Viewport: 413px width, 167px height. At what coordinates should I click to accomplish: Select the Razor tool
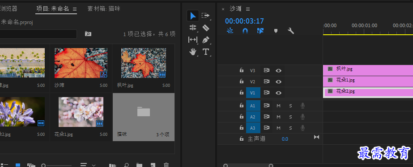point(206,28)
